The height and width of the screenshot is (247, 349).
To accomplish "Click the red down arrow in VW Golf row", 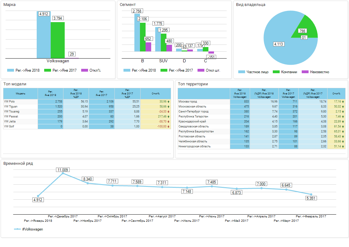I will point(168,126).
